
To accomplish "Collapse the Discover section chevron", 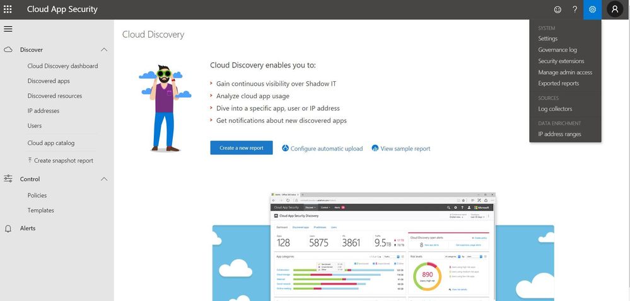I will coord(104,50).
